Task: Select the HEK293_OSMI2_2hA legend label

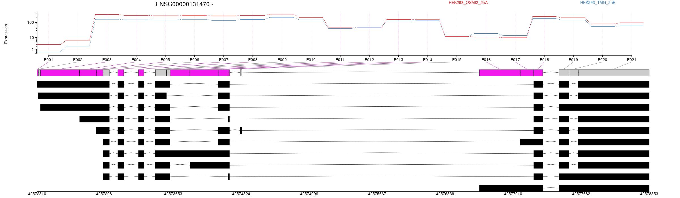Action: pyautogui.click(x=468, y=3)
